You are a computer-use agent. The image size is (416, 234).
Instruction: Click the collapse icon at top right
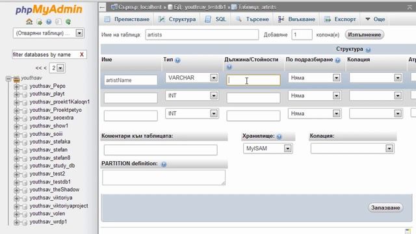point(409,7)
